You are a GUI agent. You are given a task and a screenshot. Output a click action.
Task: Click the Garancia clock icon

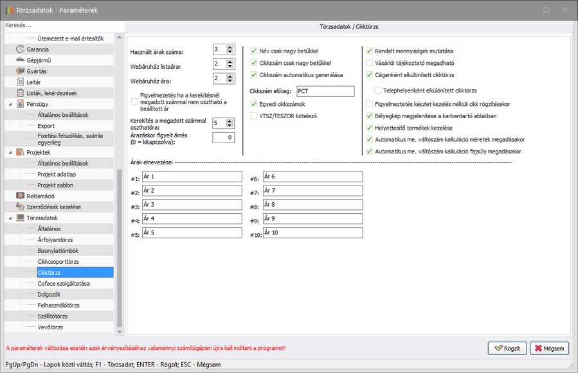pos(21,49)
